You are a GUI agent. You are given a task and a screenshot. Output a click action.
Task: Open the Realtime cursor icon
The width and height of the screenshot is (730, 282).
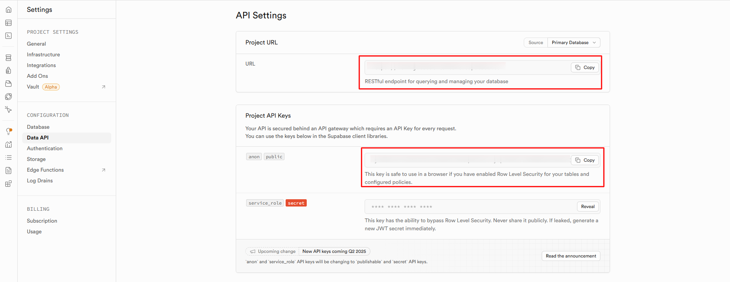[x=8, y=110]
